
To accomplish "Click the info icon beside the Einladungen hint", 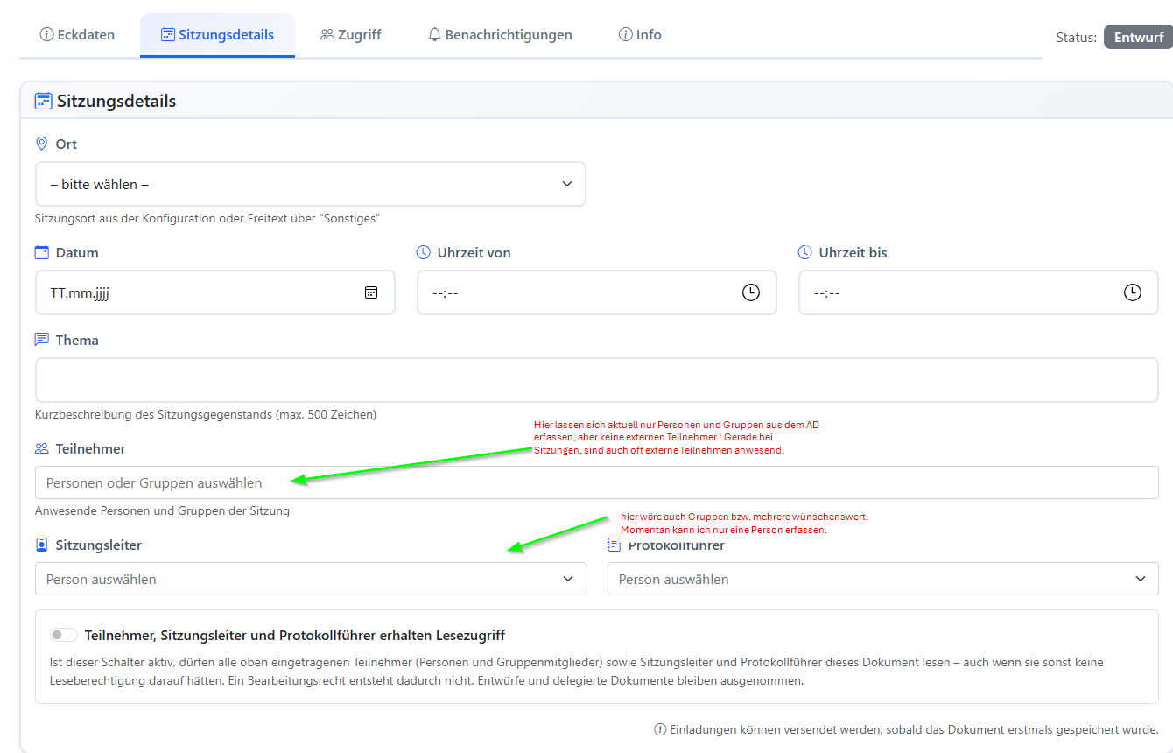I will pos(660,729).
